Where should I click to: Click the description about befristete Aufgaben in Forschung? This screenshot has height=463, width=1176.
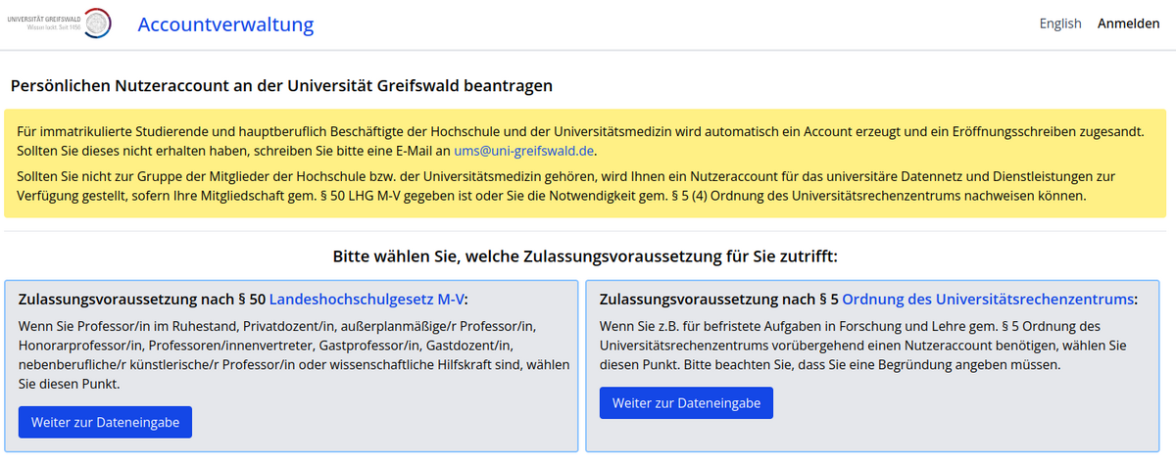click(862, 345)
